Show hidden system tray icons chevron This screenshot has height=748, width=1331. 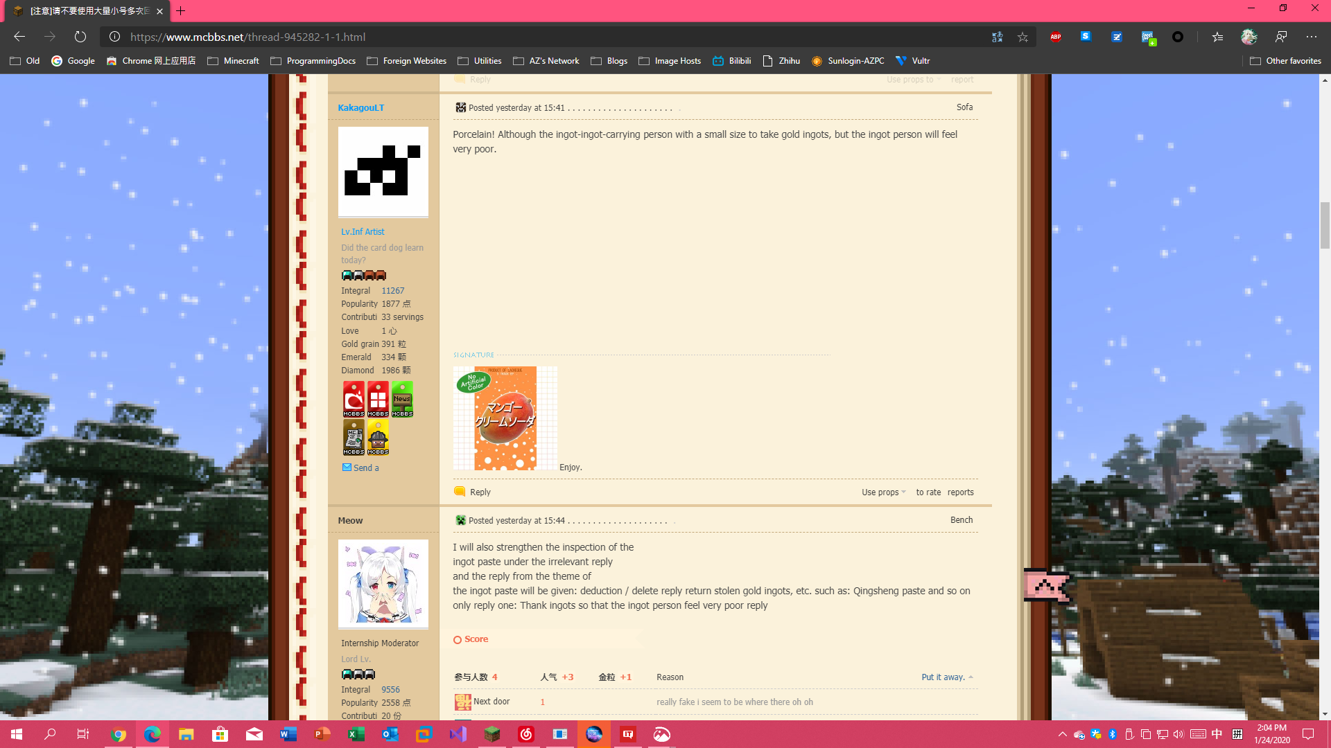(1062, 734)
